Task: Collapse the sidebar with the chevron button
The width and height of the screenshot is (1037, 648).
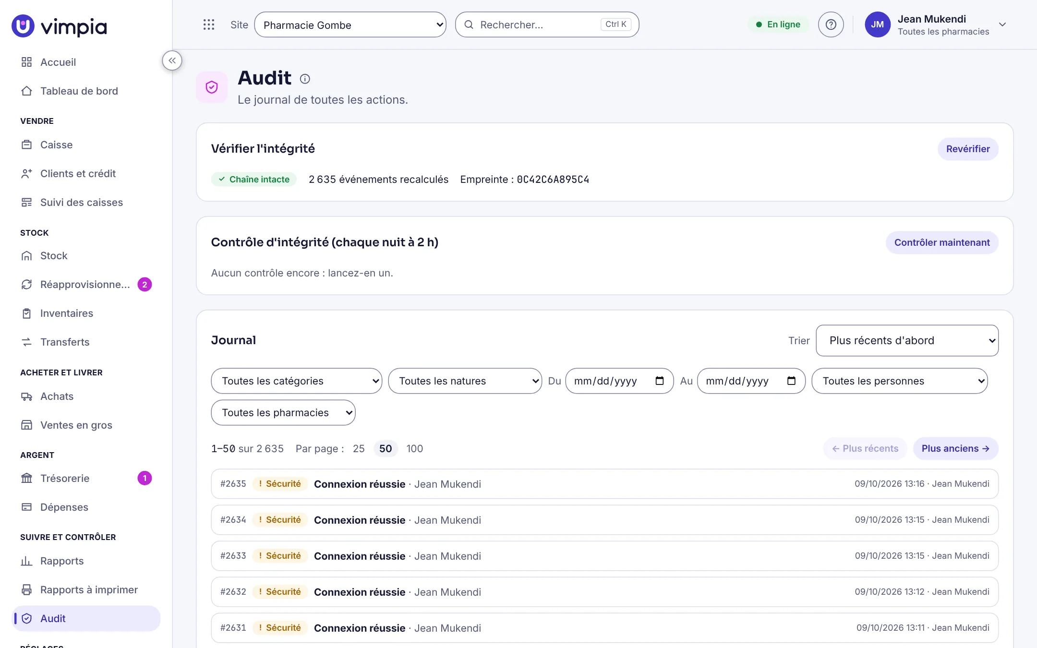Action: click(x=172, y=60)
